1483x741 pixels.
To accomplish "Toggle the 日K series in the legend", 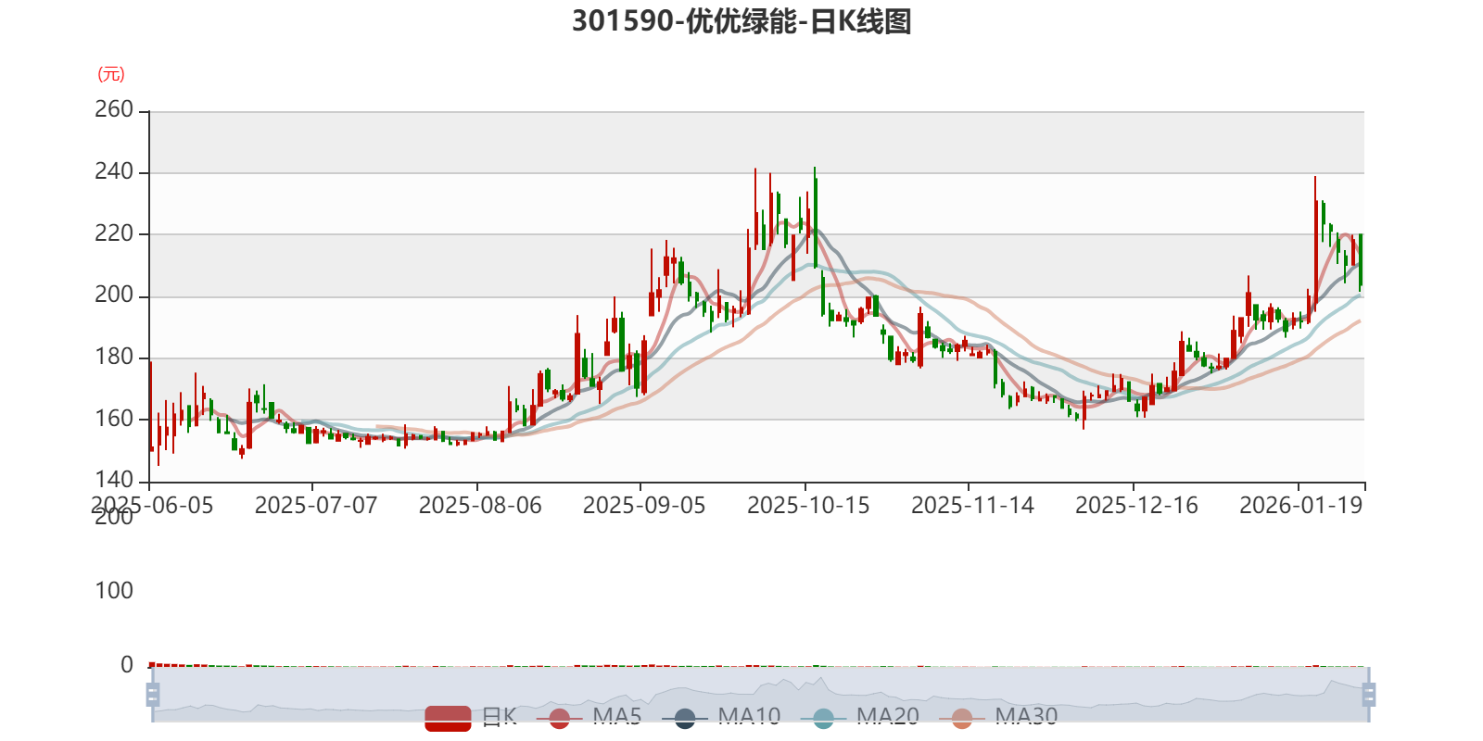I will 471,717.
